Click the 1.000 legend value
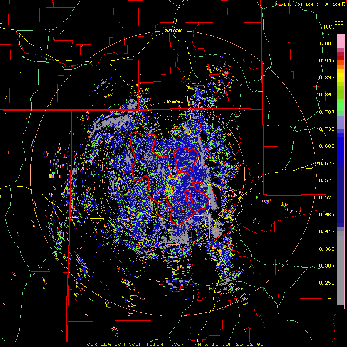Screen dimensions: 347x347 (x=327, y=44)
